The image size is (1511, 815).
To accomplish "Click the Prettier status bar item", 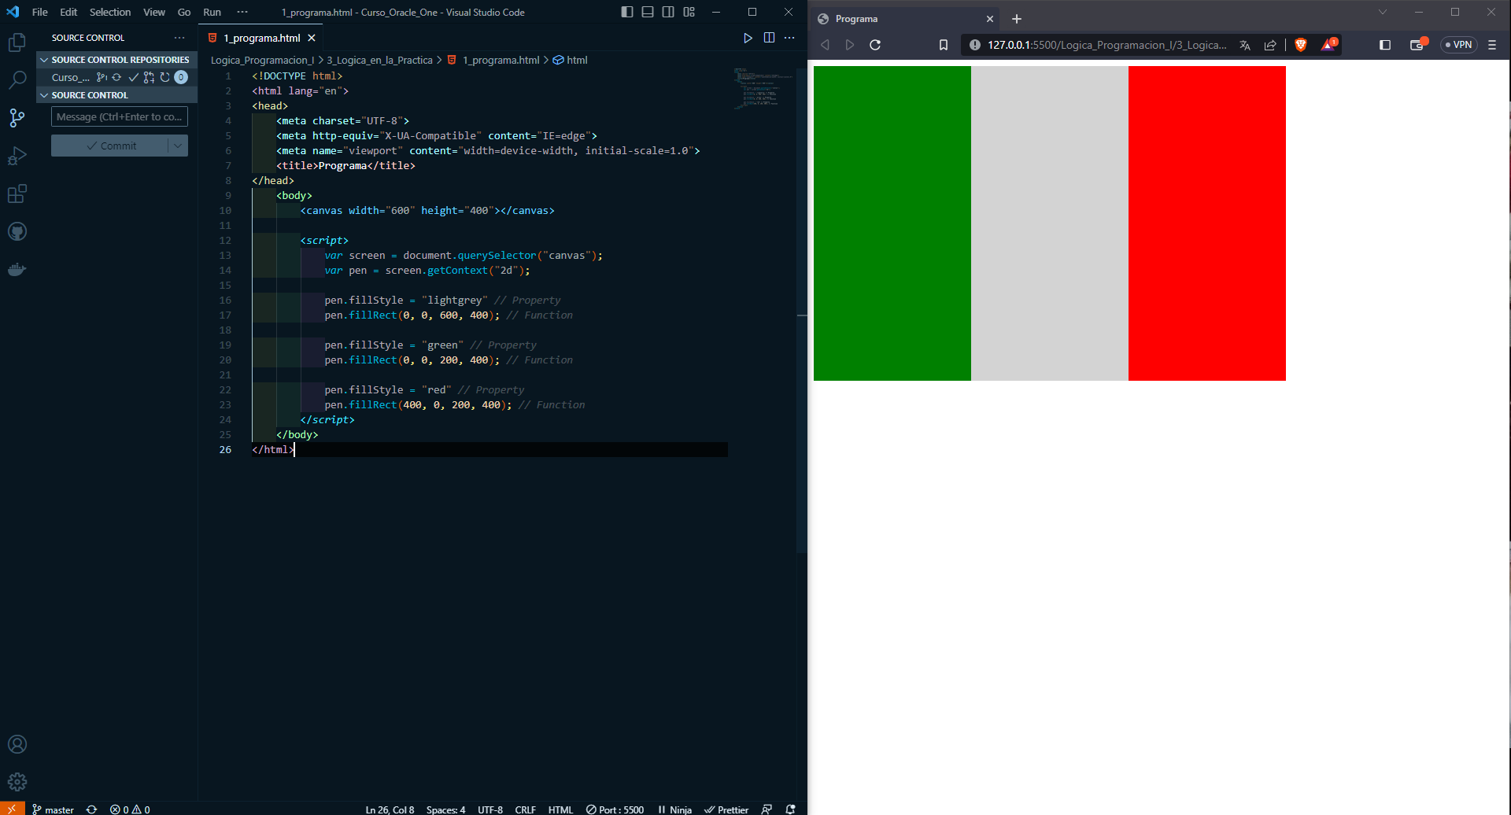I will pyautogui.click(x=726, y=809).
